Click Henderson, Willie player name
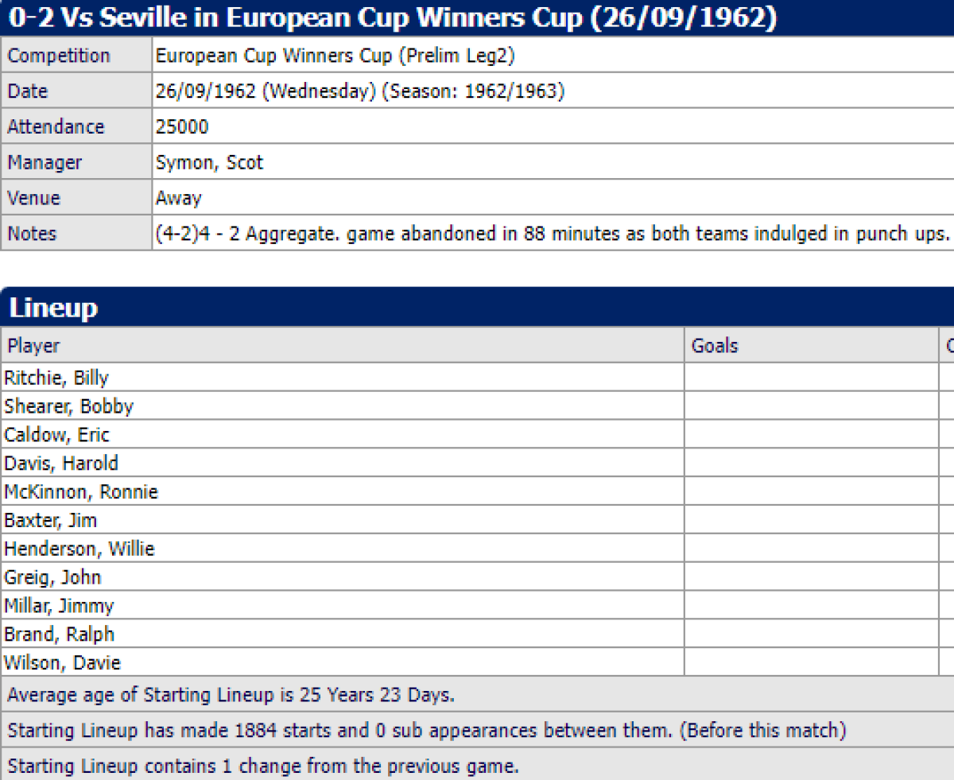The height and width of the screenshot is (780, 954). coord(79,549)
